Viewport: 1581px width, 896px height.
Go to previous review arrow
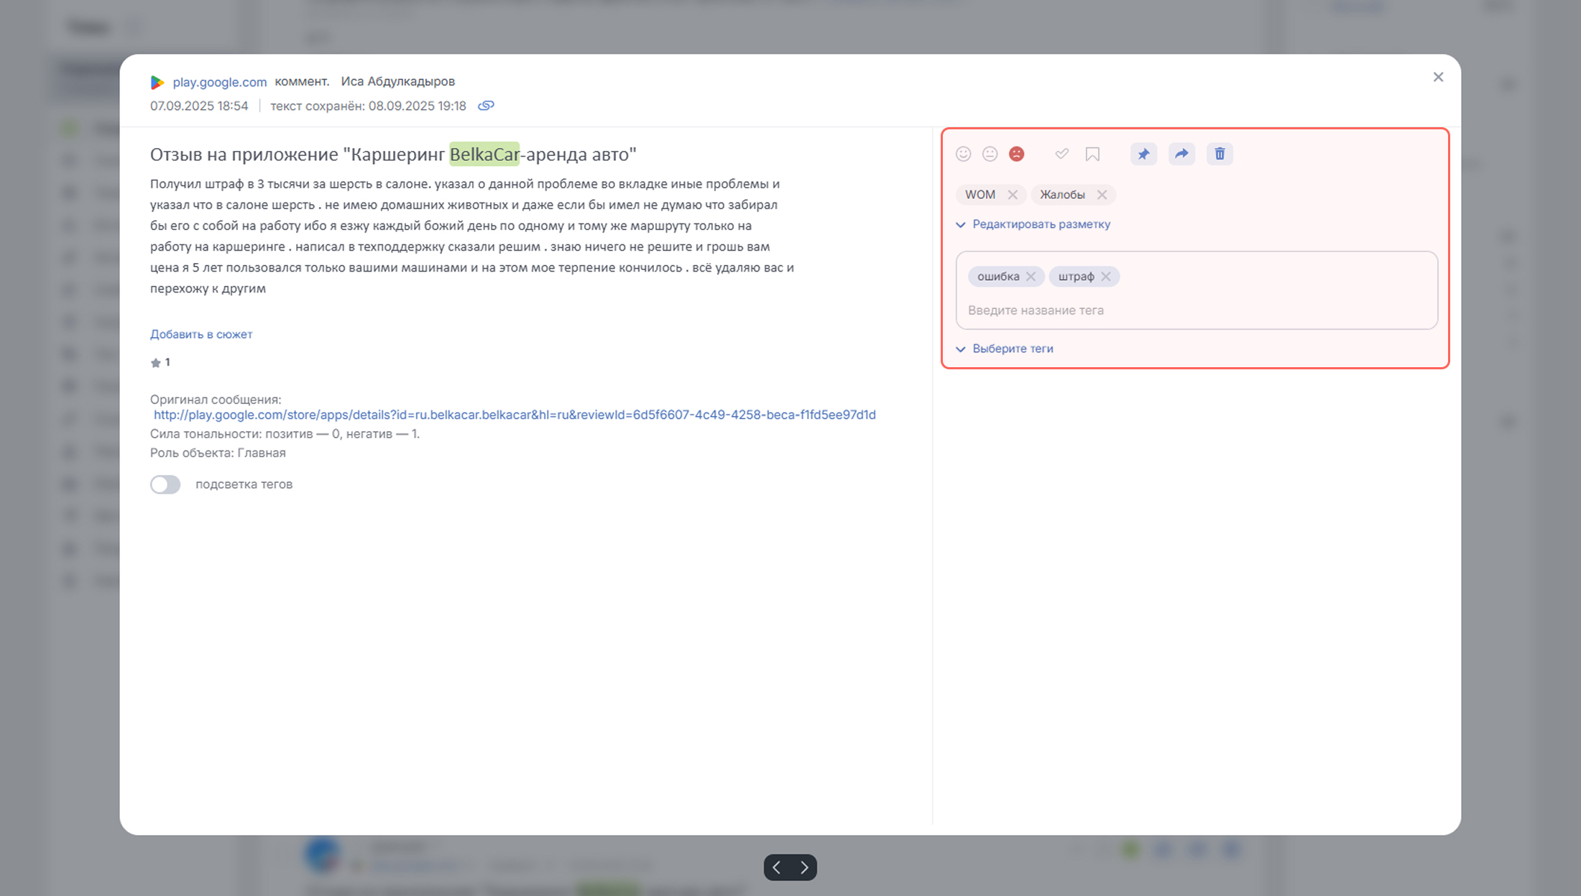click(777, 867)
